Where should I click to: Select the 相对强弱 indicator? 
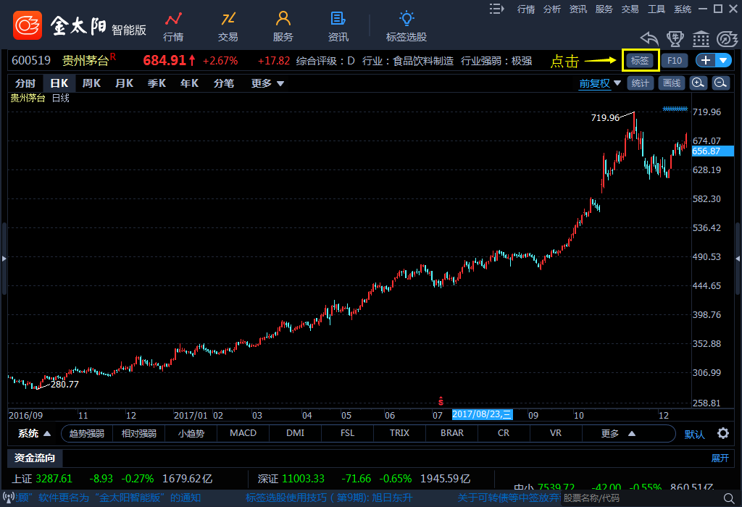click(138, 433)
